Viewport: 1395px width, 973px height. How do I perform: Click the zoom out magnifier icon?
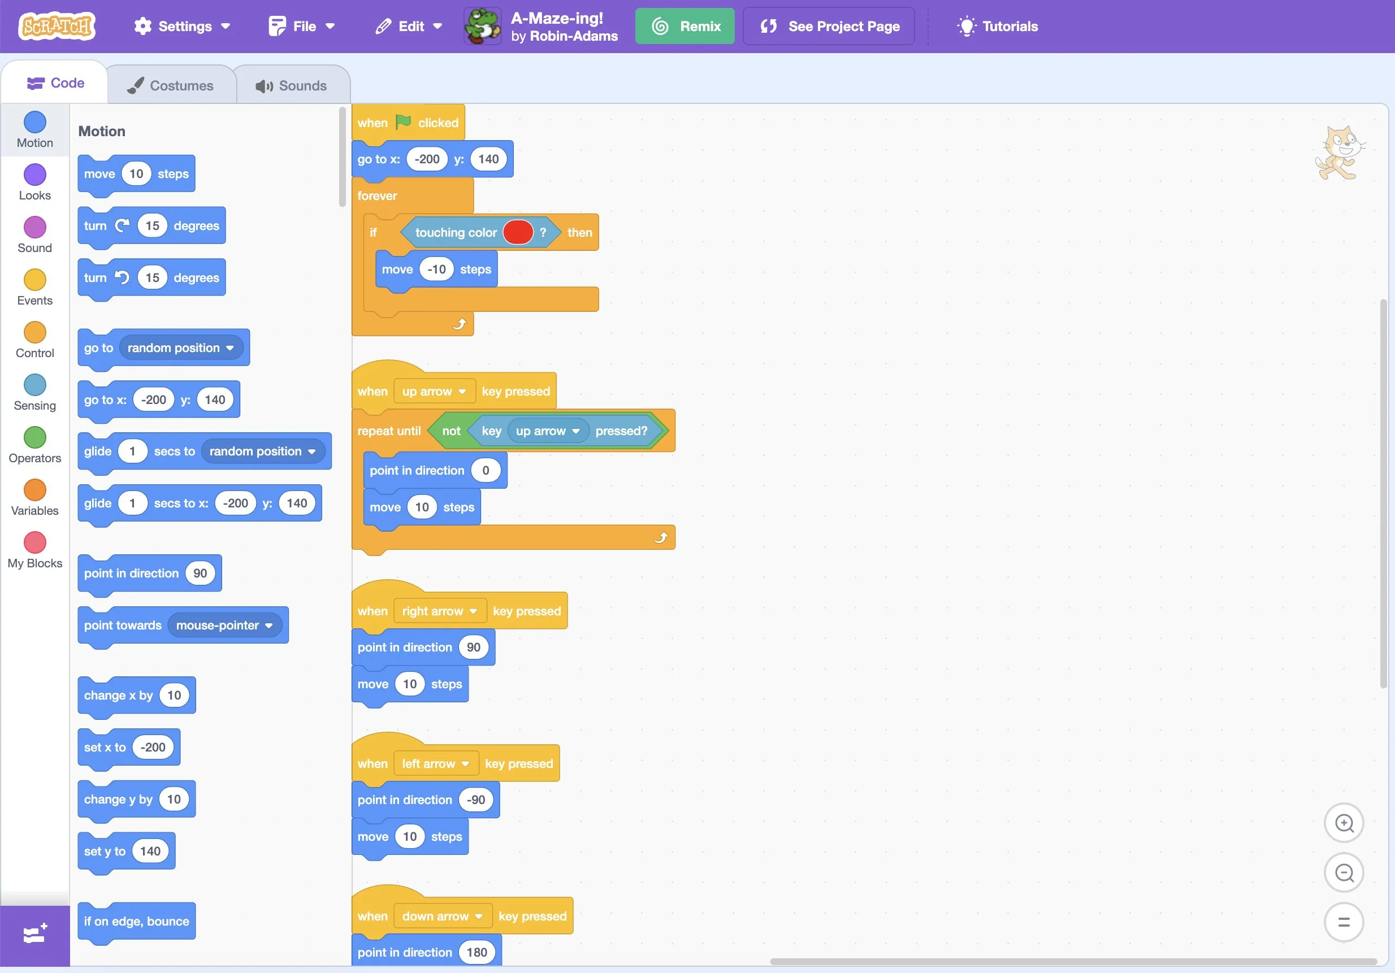[x=1344, y=873]
